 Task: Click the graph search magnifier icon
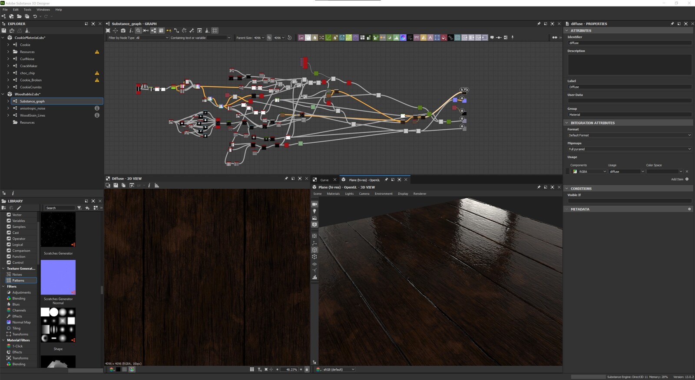pos(138,30)
